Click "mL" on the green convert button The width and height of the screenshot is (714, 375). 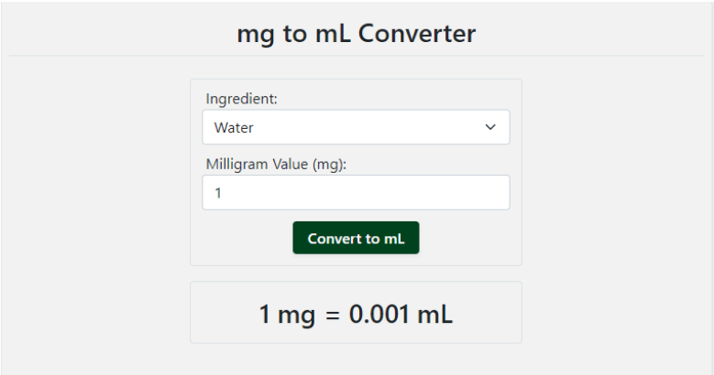(394, 239)
